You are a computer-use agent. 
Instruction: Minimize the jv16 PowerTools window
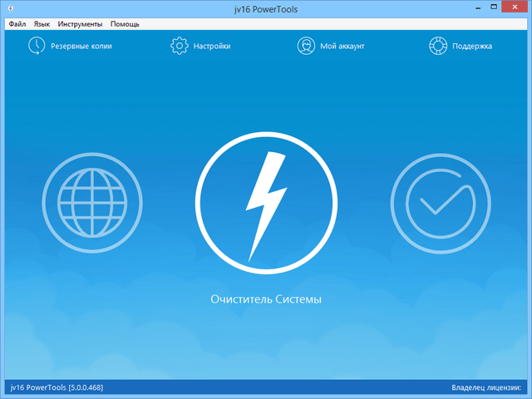[479, 7]
